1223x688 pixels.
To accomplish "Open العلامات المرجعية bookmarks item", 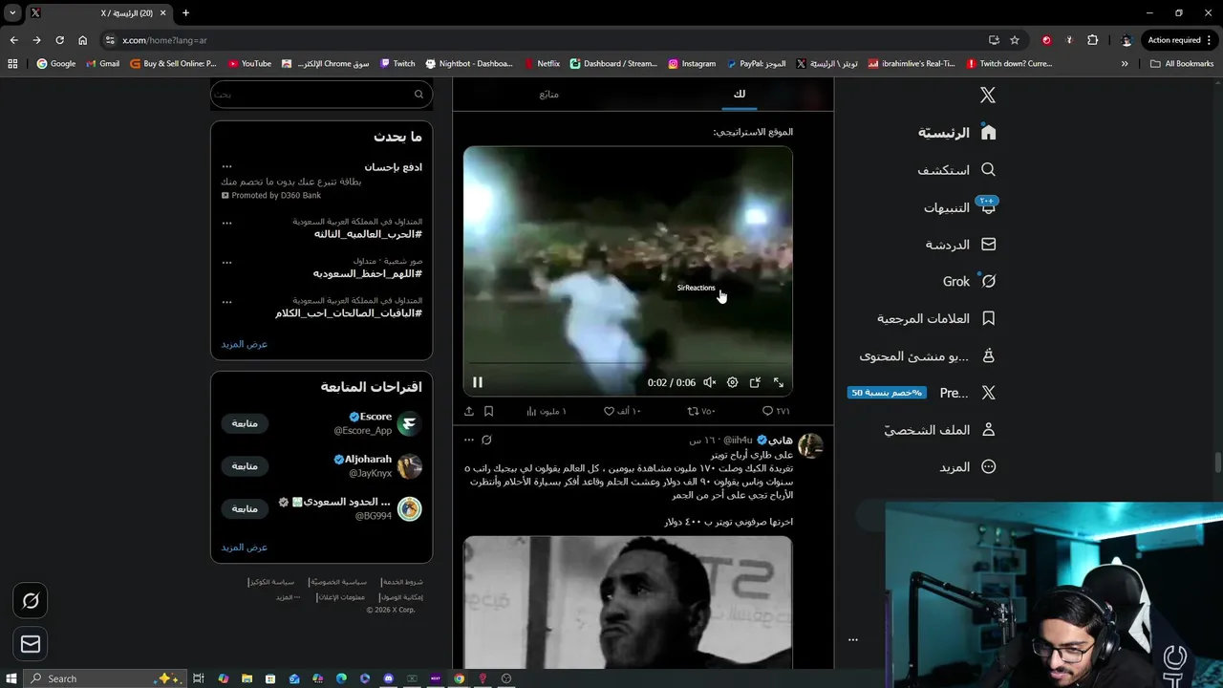I will pos(936,318).
